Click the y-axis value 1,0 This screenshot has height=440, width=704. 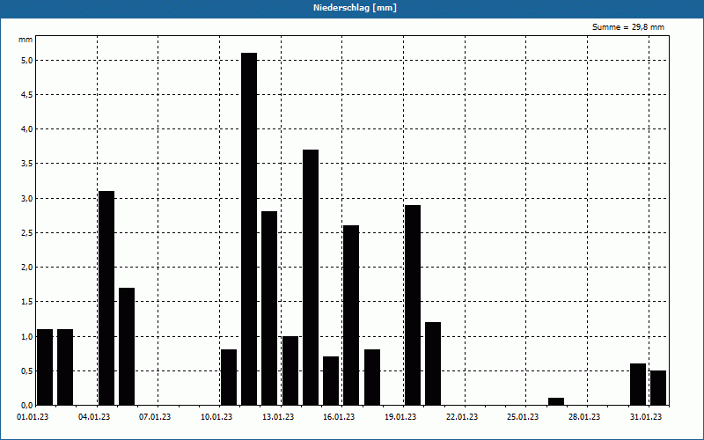point(26,336)
